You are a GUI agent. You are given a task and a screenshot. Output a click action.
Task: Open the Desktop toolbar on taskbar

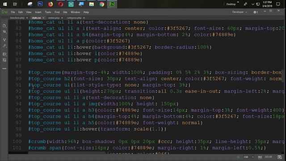[x=231, y=4]
